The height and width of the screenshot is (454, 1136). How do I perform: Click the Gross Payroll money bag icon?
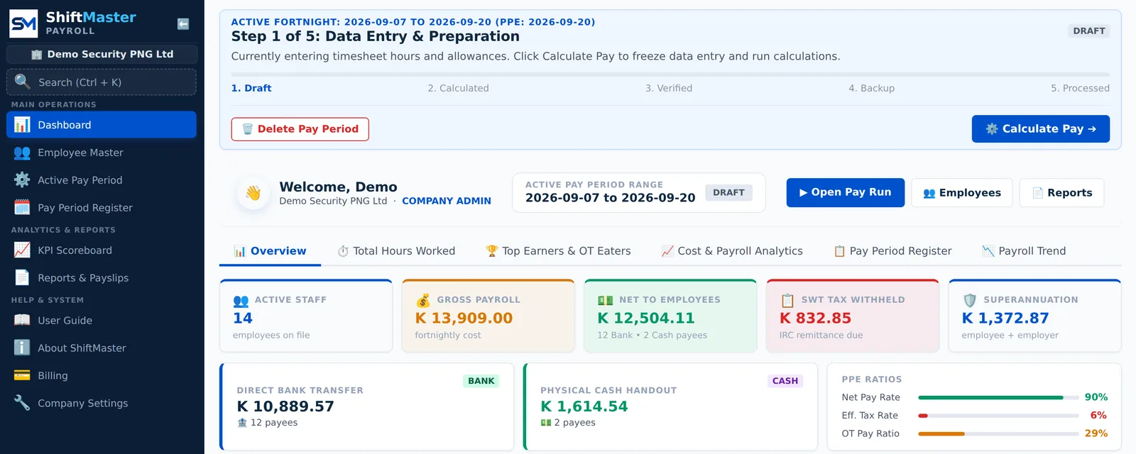[x=423, y=300]
